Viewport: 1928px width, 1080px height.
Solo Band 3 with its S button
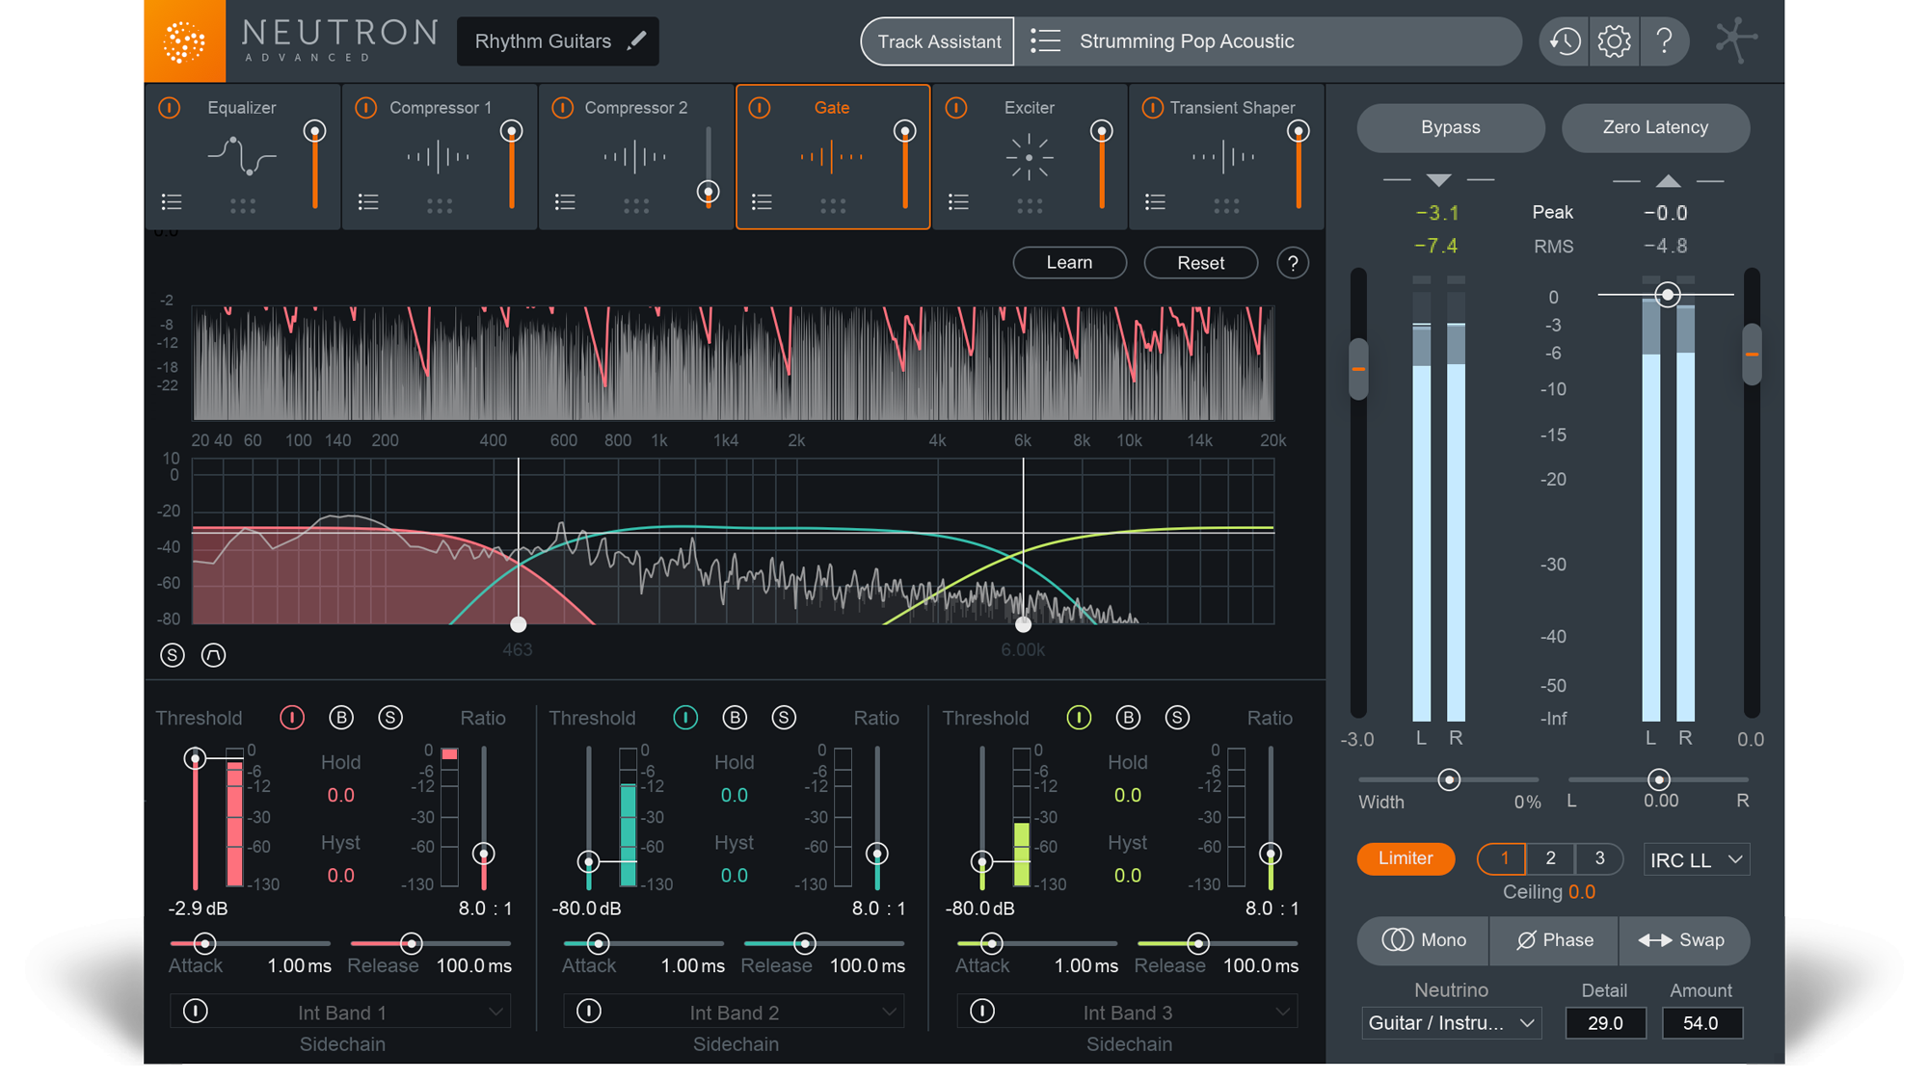point(1177,718)
